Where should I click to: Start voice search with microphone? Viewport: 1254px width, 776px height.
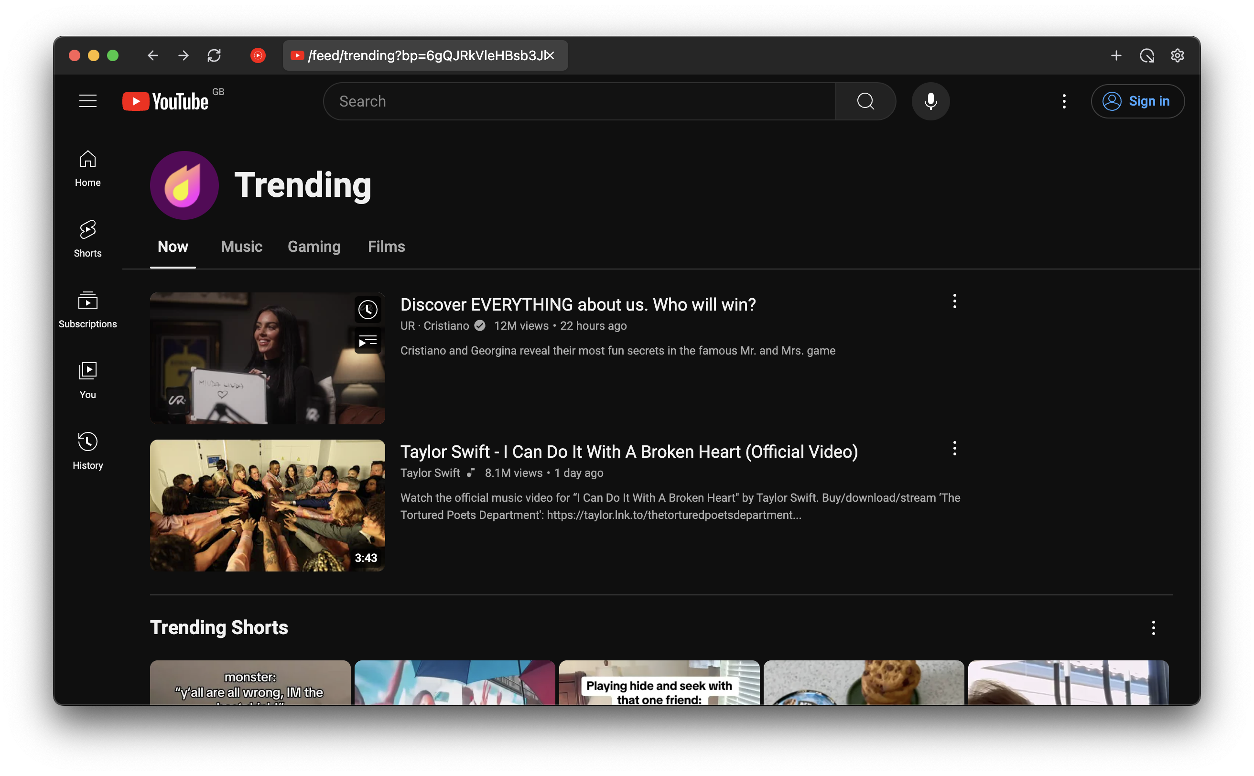930,101
